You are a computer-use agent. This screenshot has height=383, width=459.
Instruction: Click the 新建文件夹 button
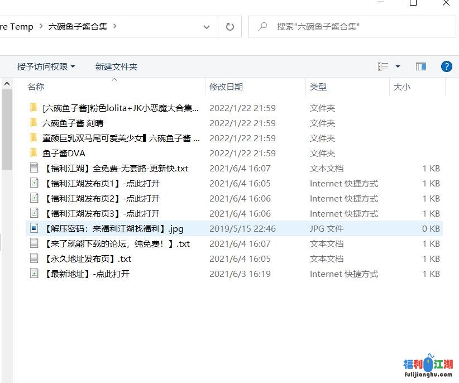tap(116, 66)
